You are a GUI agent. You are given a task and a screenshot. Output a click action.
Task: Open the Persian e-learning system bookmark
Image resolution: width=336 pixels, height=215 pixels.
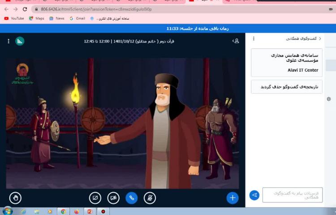point(109,18)
